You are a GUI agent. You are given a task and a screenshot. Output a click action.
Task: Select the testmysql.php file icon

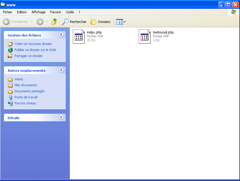click(145, 37)
